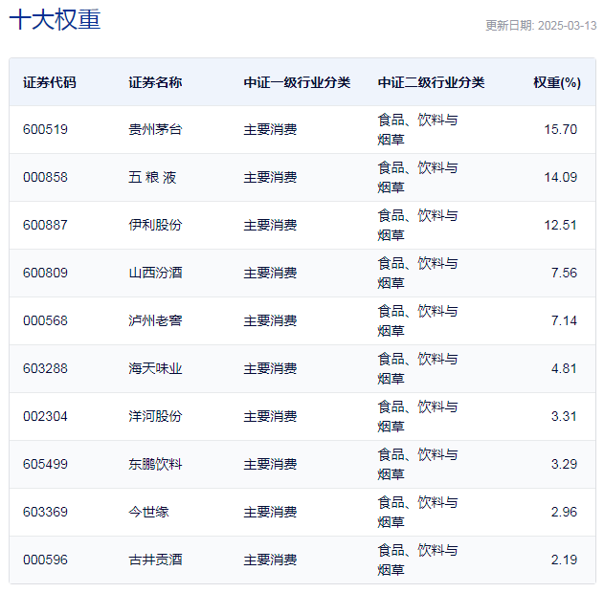Click 食品、饮料与烟草 in 海天味业 row

point(417,368)
